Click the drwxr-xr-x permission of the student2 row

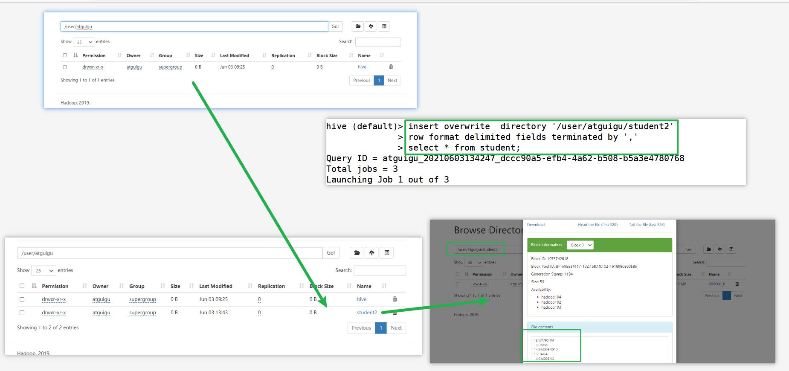coord(54,313)
